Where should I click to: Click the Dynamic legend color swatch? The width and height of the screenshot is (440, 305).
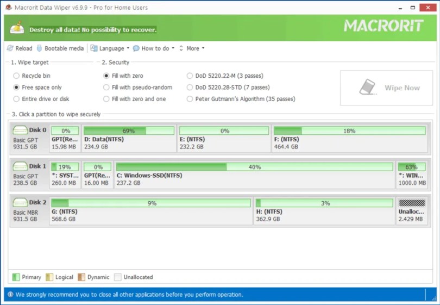pyautogui.click(x=81, y=277)
